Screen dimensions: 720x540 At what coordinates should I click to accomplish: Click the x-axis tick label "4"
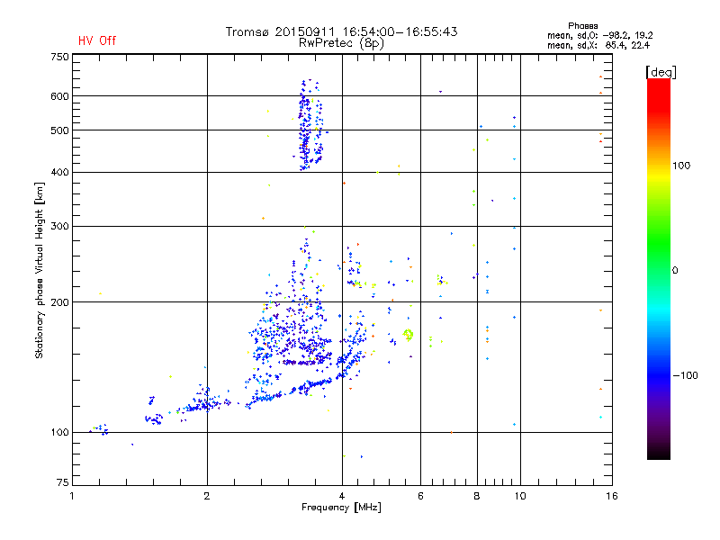click(342, 496)
